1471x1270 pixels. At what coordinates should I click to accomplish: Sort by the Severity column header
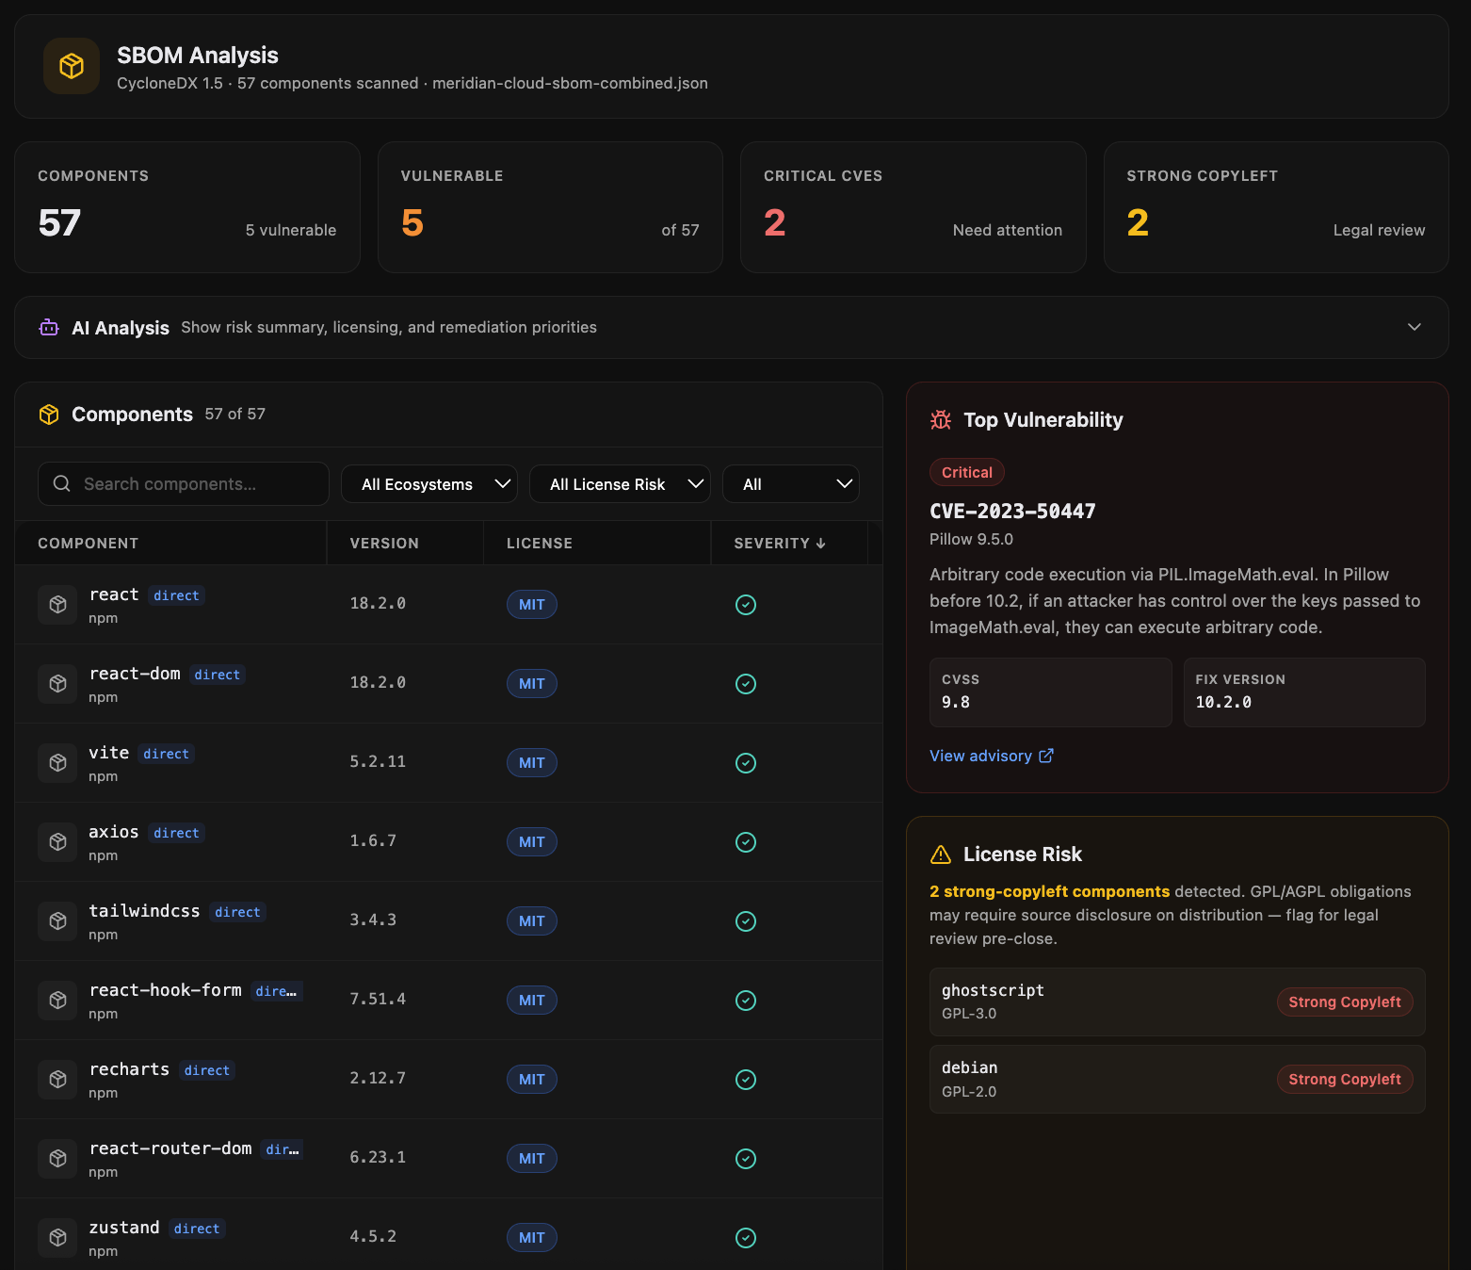click(780, 543)
